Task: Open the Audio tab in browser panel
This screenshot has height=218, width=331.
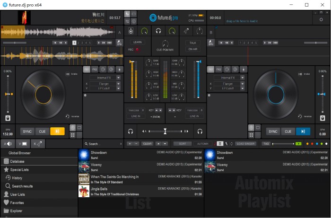Action: pyautogui.click(x=8, y=144)
